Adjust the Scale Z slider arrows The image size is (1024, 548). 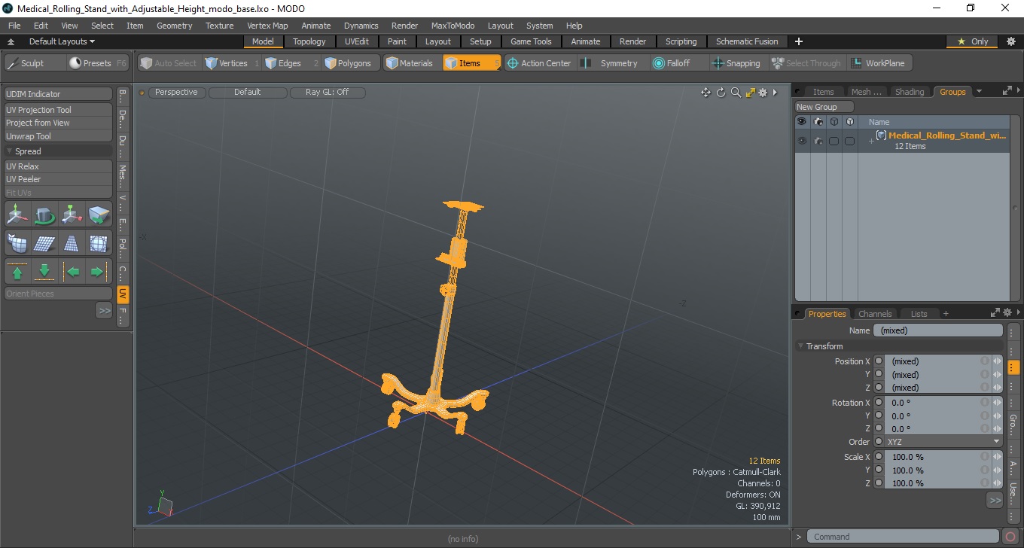coord(998,483)
